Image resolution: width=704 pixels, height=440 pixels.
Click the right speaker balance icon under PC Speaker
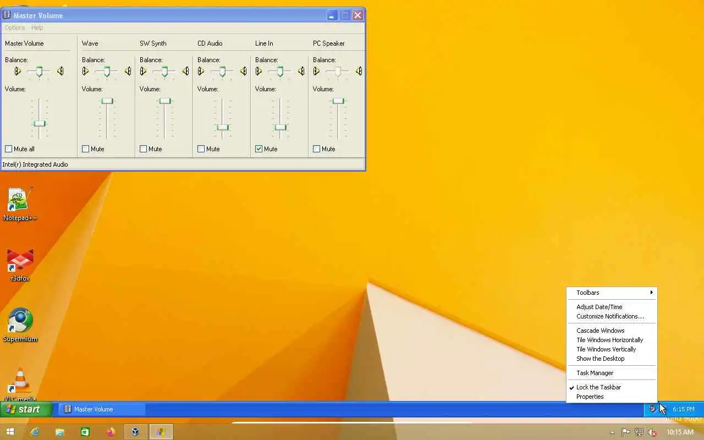point(359,71)
